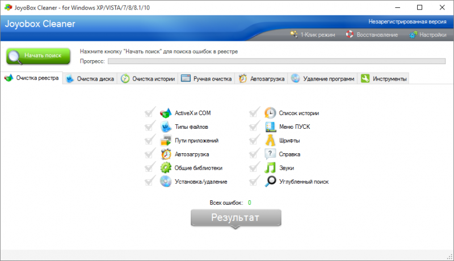
Task: Click the Шрифты letter A icon
Action: point(270,140)
